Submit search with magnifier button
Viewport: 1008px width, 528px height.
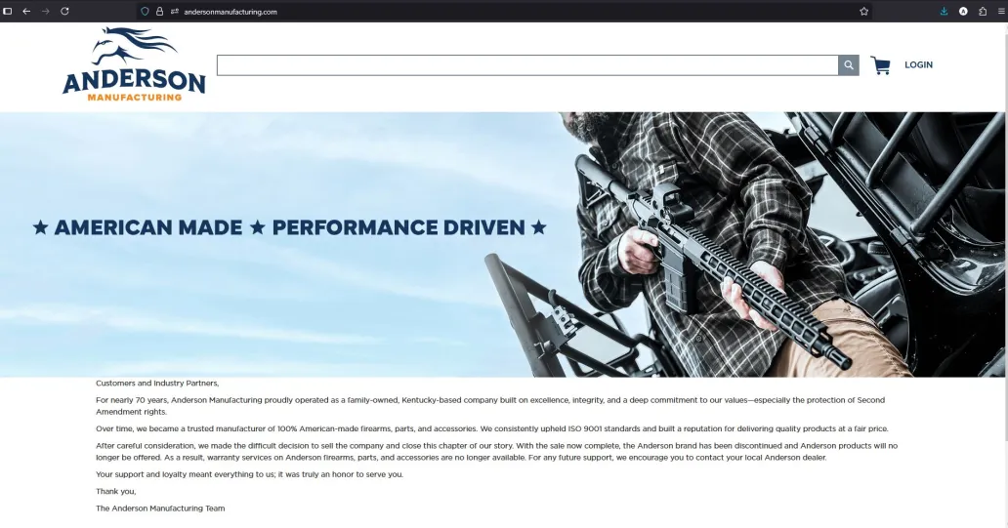pos(849,64)
